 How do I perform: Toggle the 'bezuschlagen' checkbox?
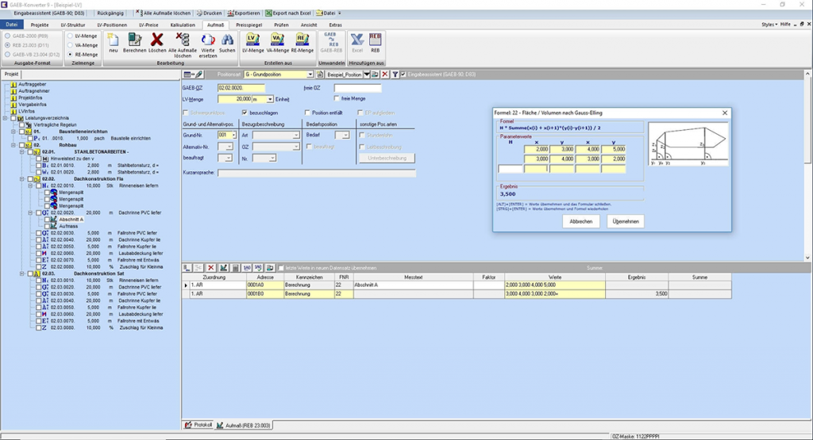point(245,113)
